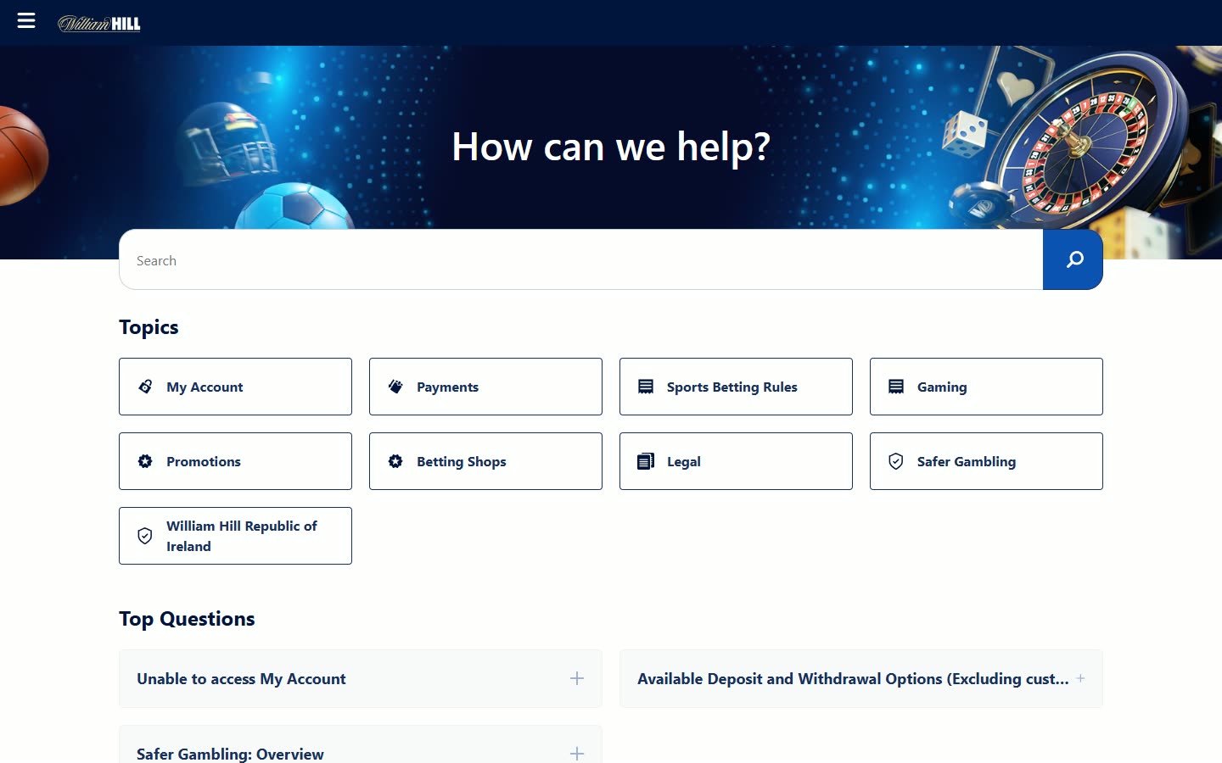Select the Gaming topic

(986, 387)
